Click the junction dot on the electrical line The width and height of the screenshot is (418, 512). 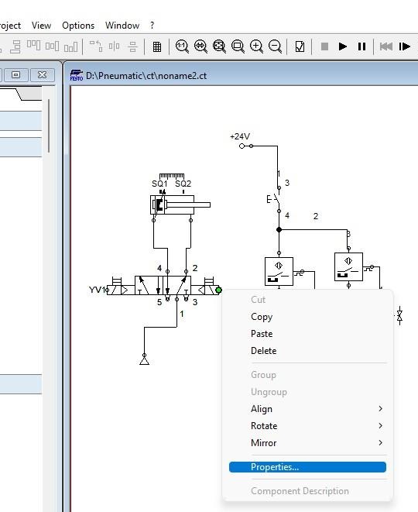pos(279,230)
